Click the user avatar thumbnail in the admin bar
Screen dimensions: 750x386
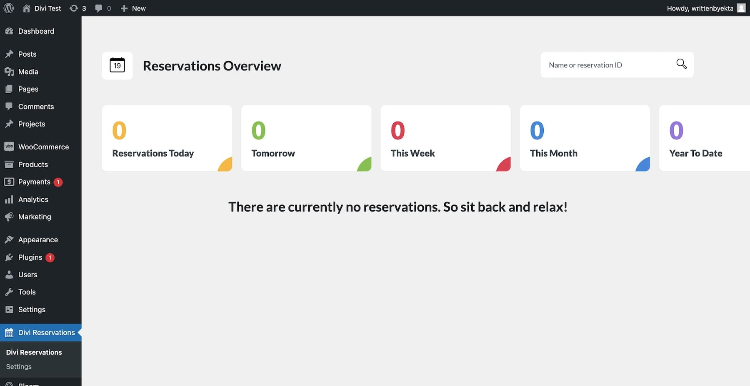pyautogui.click(x=741, y=8)
